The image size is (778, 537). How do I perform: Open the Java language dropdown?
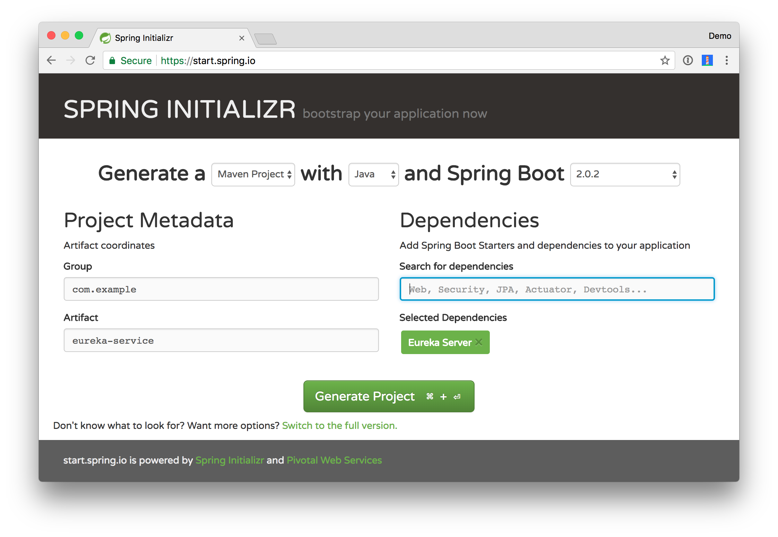[x=373, y=174]
